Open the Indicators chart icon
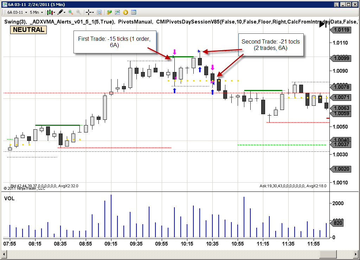Viewport: 360px width, 260px height. coord(117,12)
